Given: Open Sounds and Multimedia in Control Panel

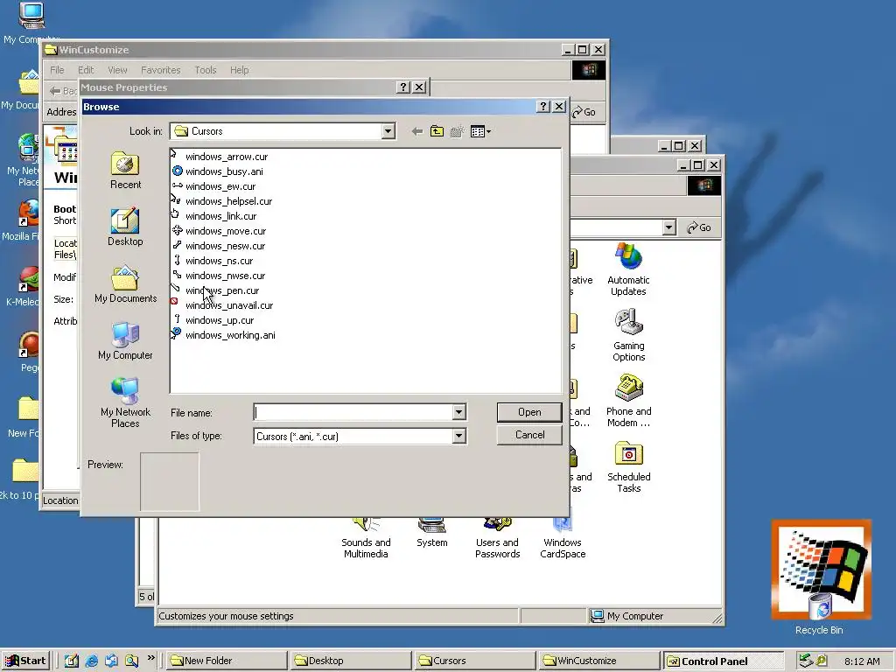Looking at the screenshot, I should click(x=366, y=540).
